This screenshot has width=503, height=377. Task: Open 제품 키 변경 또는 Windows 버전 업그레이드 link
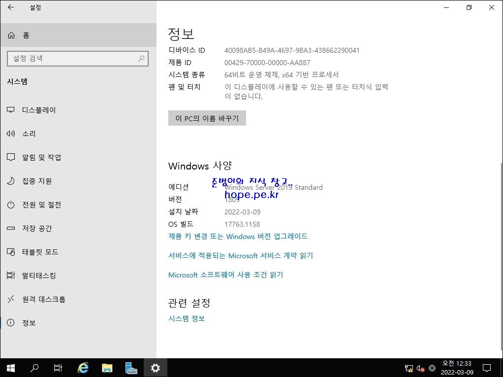(x=238, y=237)
